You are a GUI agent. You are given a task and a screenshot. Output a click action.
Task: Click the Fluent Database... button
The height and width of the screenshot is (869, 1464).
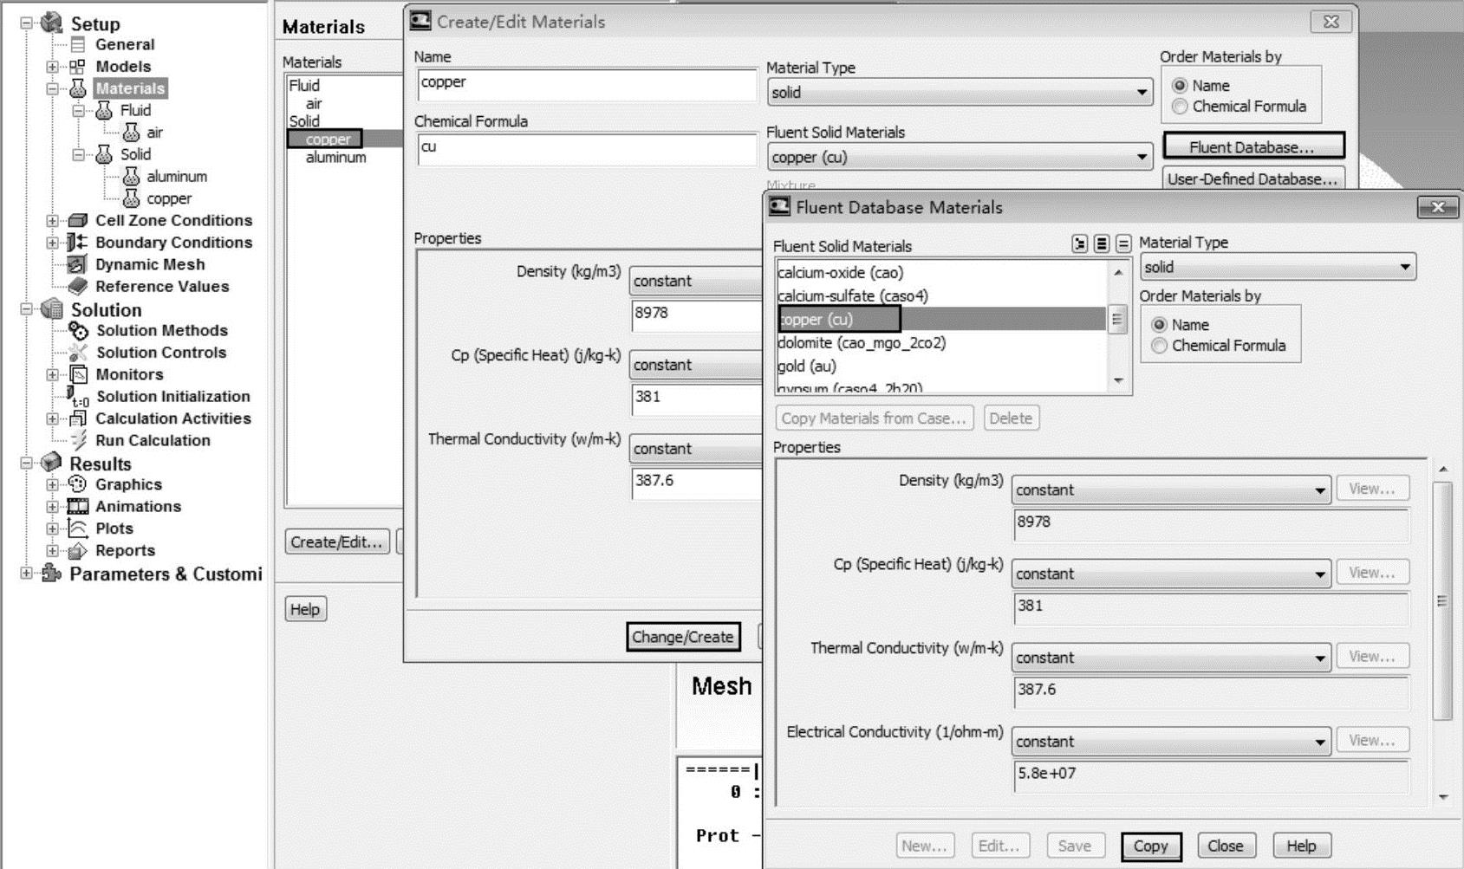(x=1253, y=147)
